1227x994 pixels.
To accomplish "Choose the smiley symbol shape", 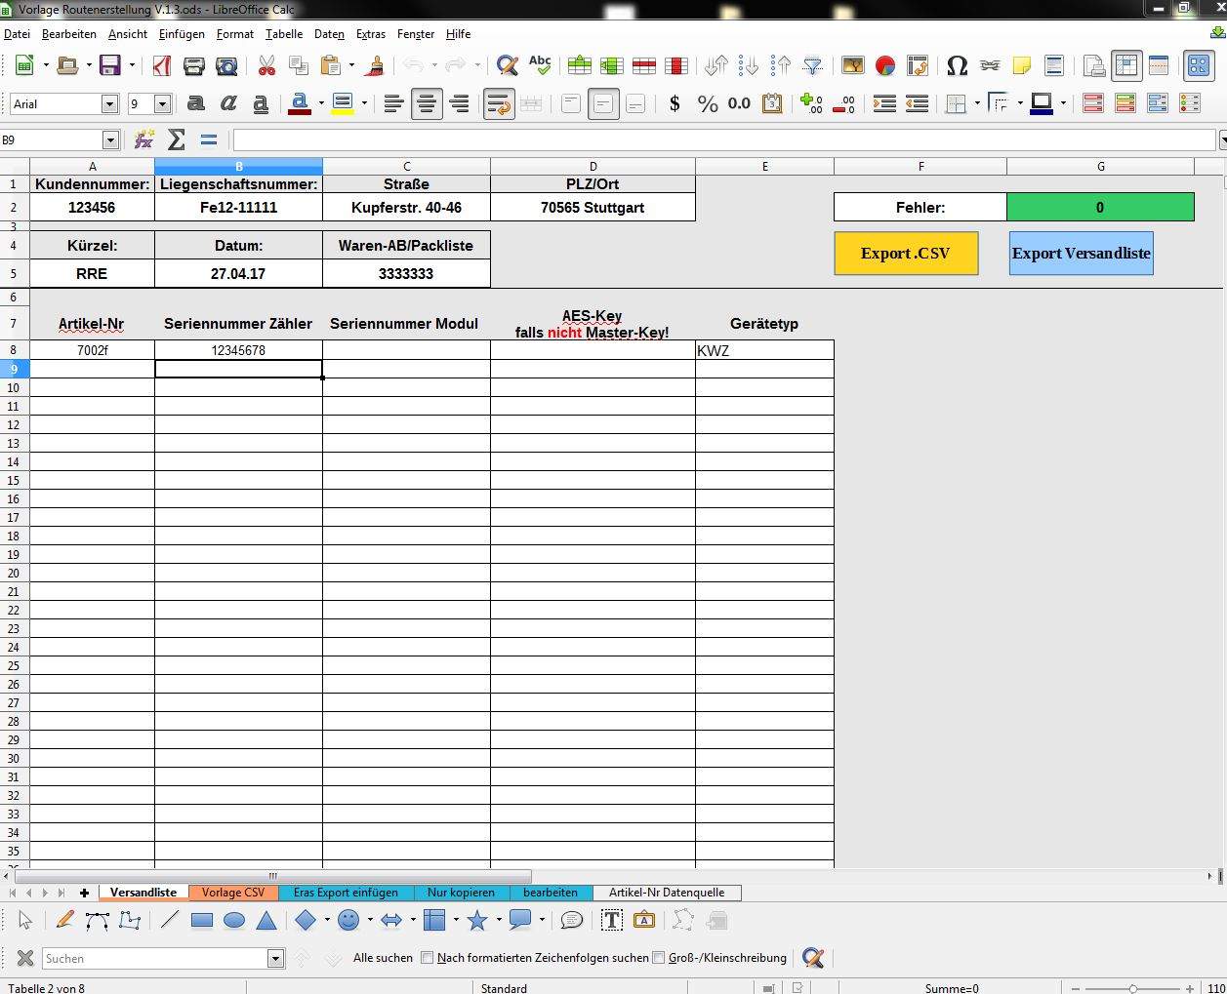I will point(348,920).
